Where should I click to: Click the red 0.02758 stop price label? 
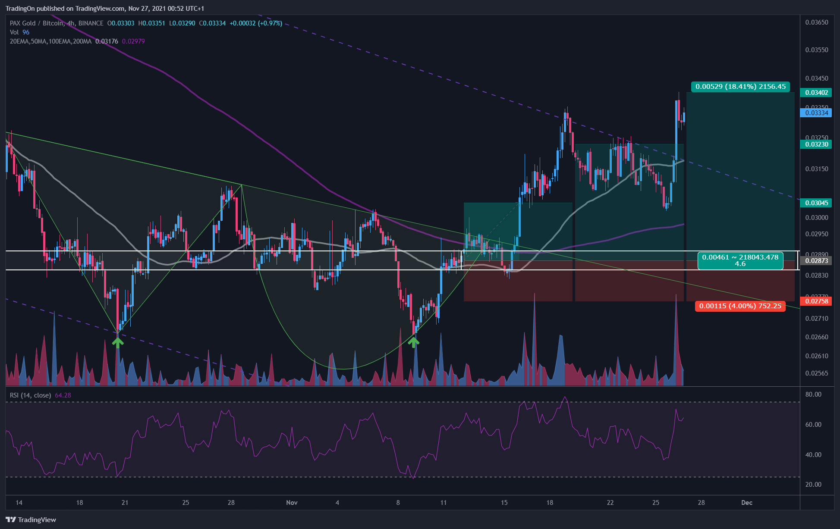[816, 301]
